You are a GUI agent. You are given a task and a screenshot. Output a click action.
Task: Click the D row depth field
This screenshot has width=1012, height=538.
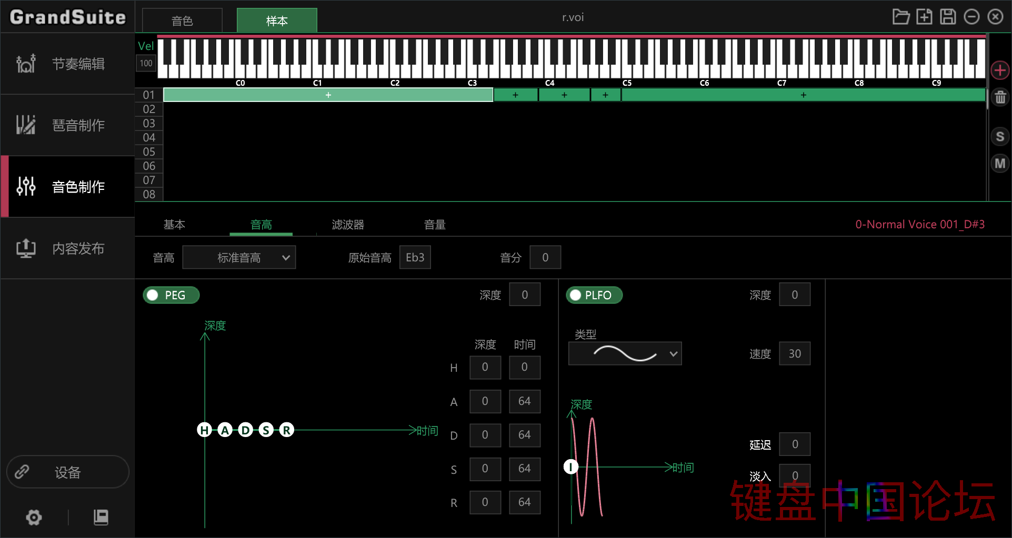click(485, 435)
